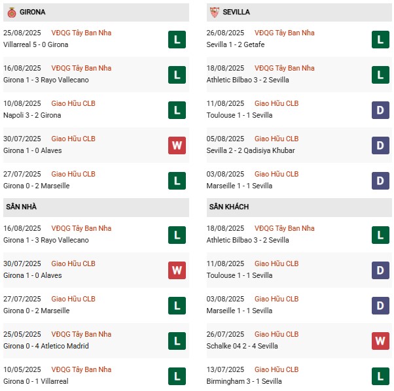The image size is (394, 391).
Task: Click the D badge for Sevilla 2 - 2 Qadisiya Khubar
Action: [x=380, y=145]
